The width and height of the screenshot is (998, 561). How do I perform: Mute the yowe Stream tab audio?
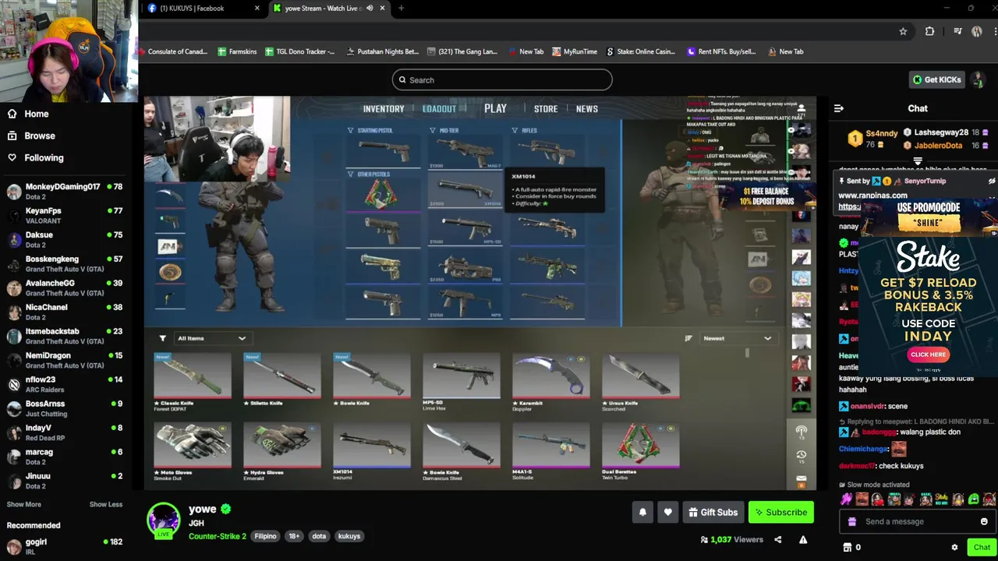click(x=370, y=8)
